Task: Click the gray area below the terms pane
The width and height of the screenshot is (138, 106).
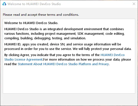Action: tap(69, 100)
